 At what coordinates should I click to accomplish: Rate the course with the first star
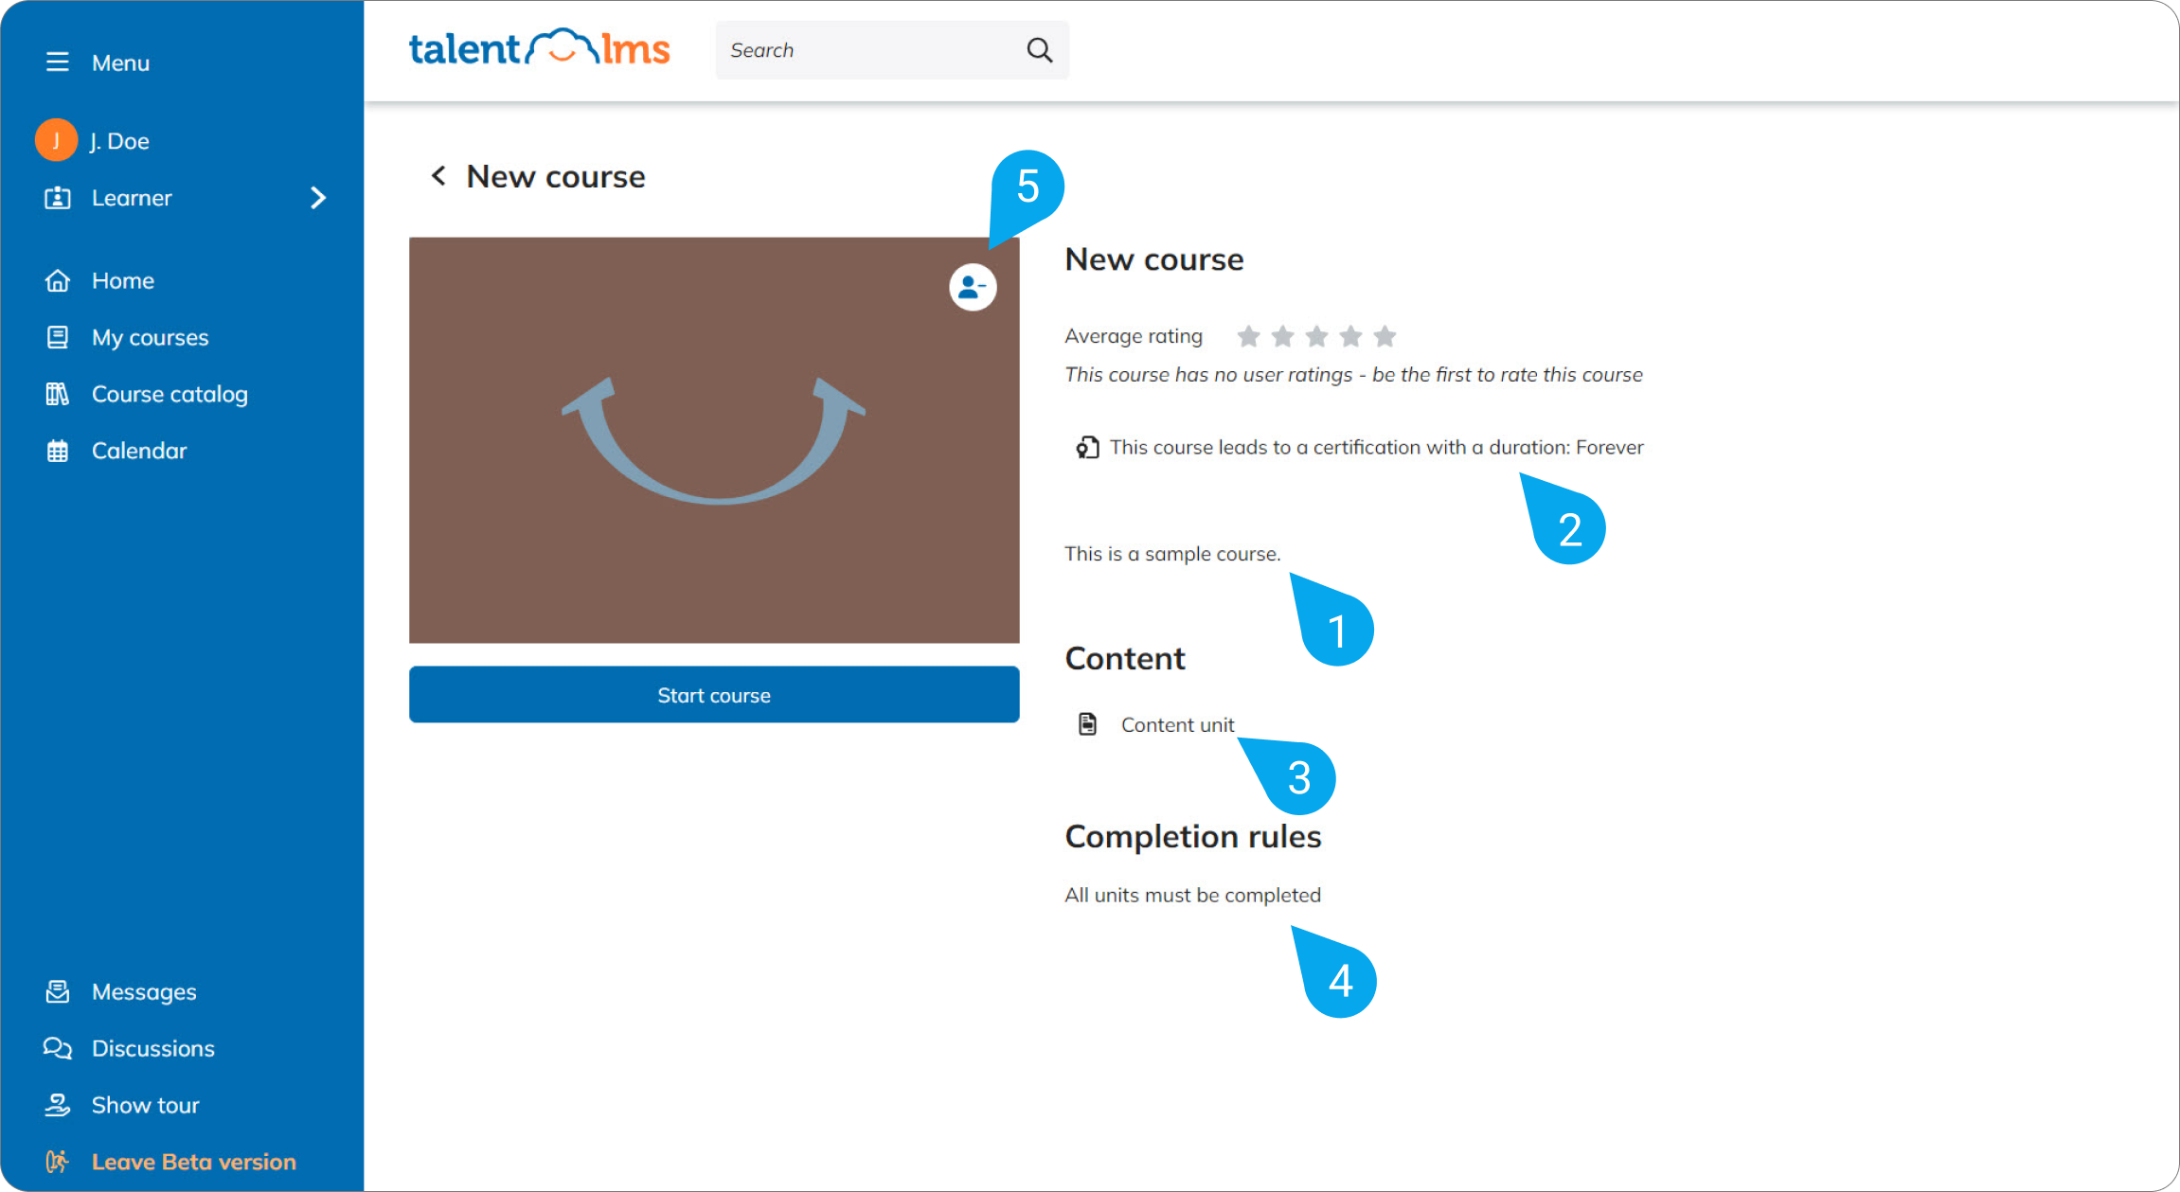1249,335
